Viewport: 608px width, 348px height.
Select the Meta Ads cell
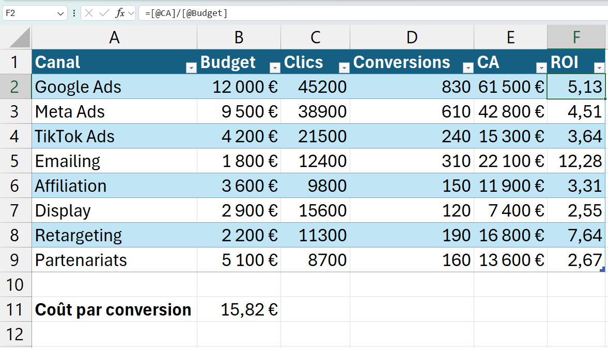pos(114,111)
